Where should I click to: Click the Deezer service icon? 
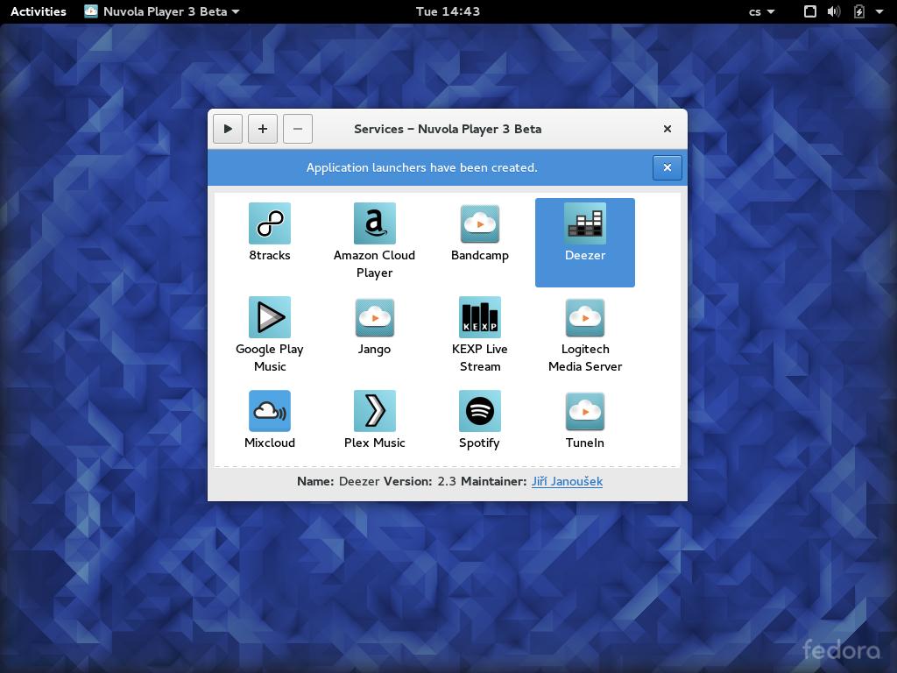click(584, 223)
